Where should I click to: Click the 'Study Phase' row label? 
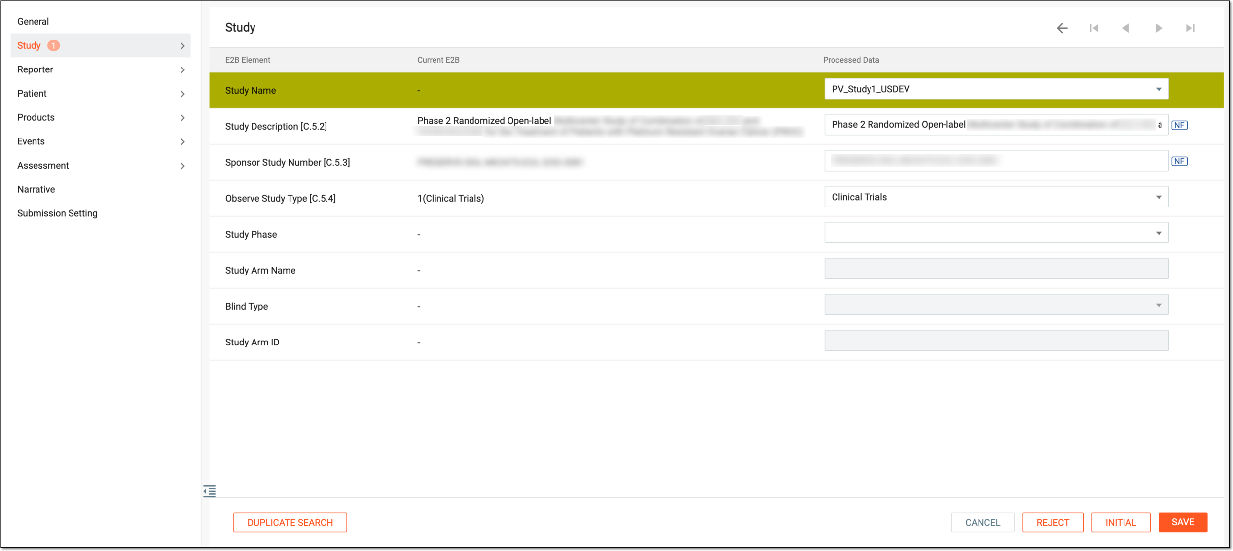[x=251, y=235]
